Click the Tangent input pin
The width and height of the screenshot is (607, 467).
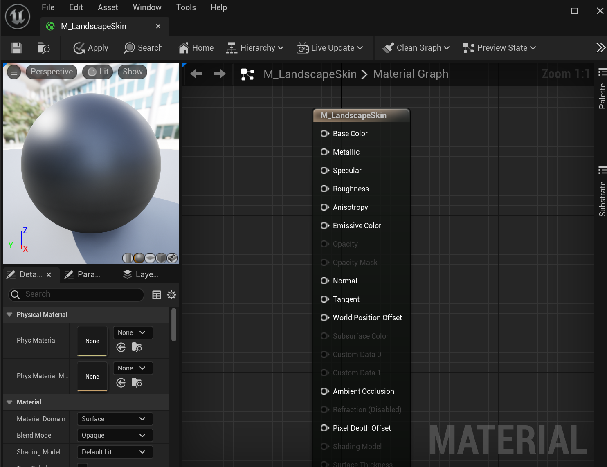click(325, 299)
